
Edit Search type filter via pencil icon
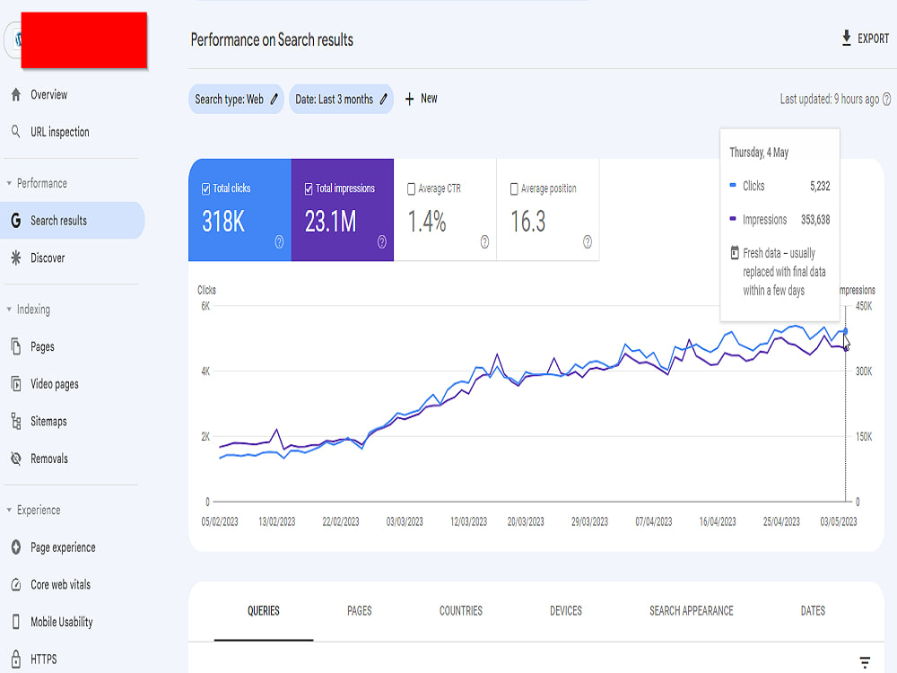tap(274, 99)
